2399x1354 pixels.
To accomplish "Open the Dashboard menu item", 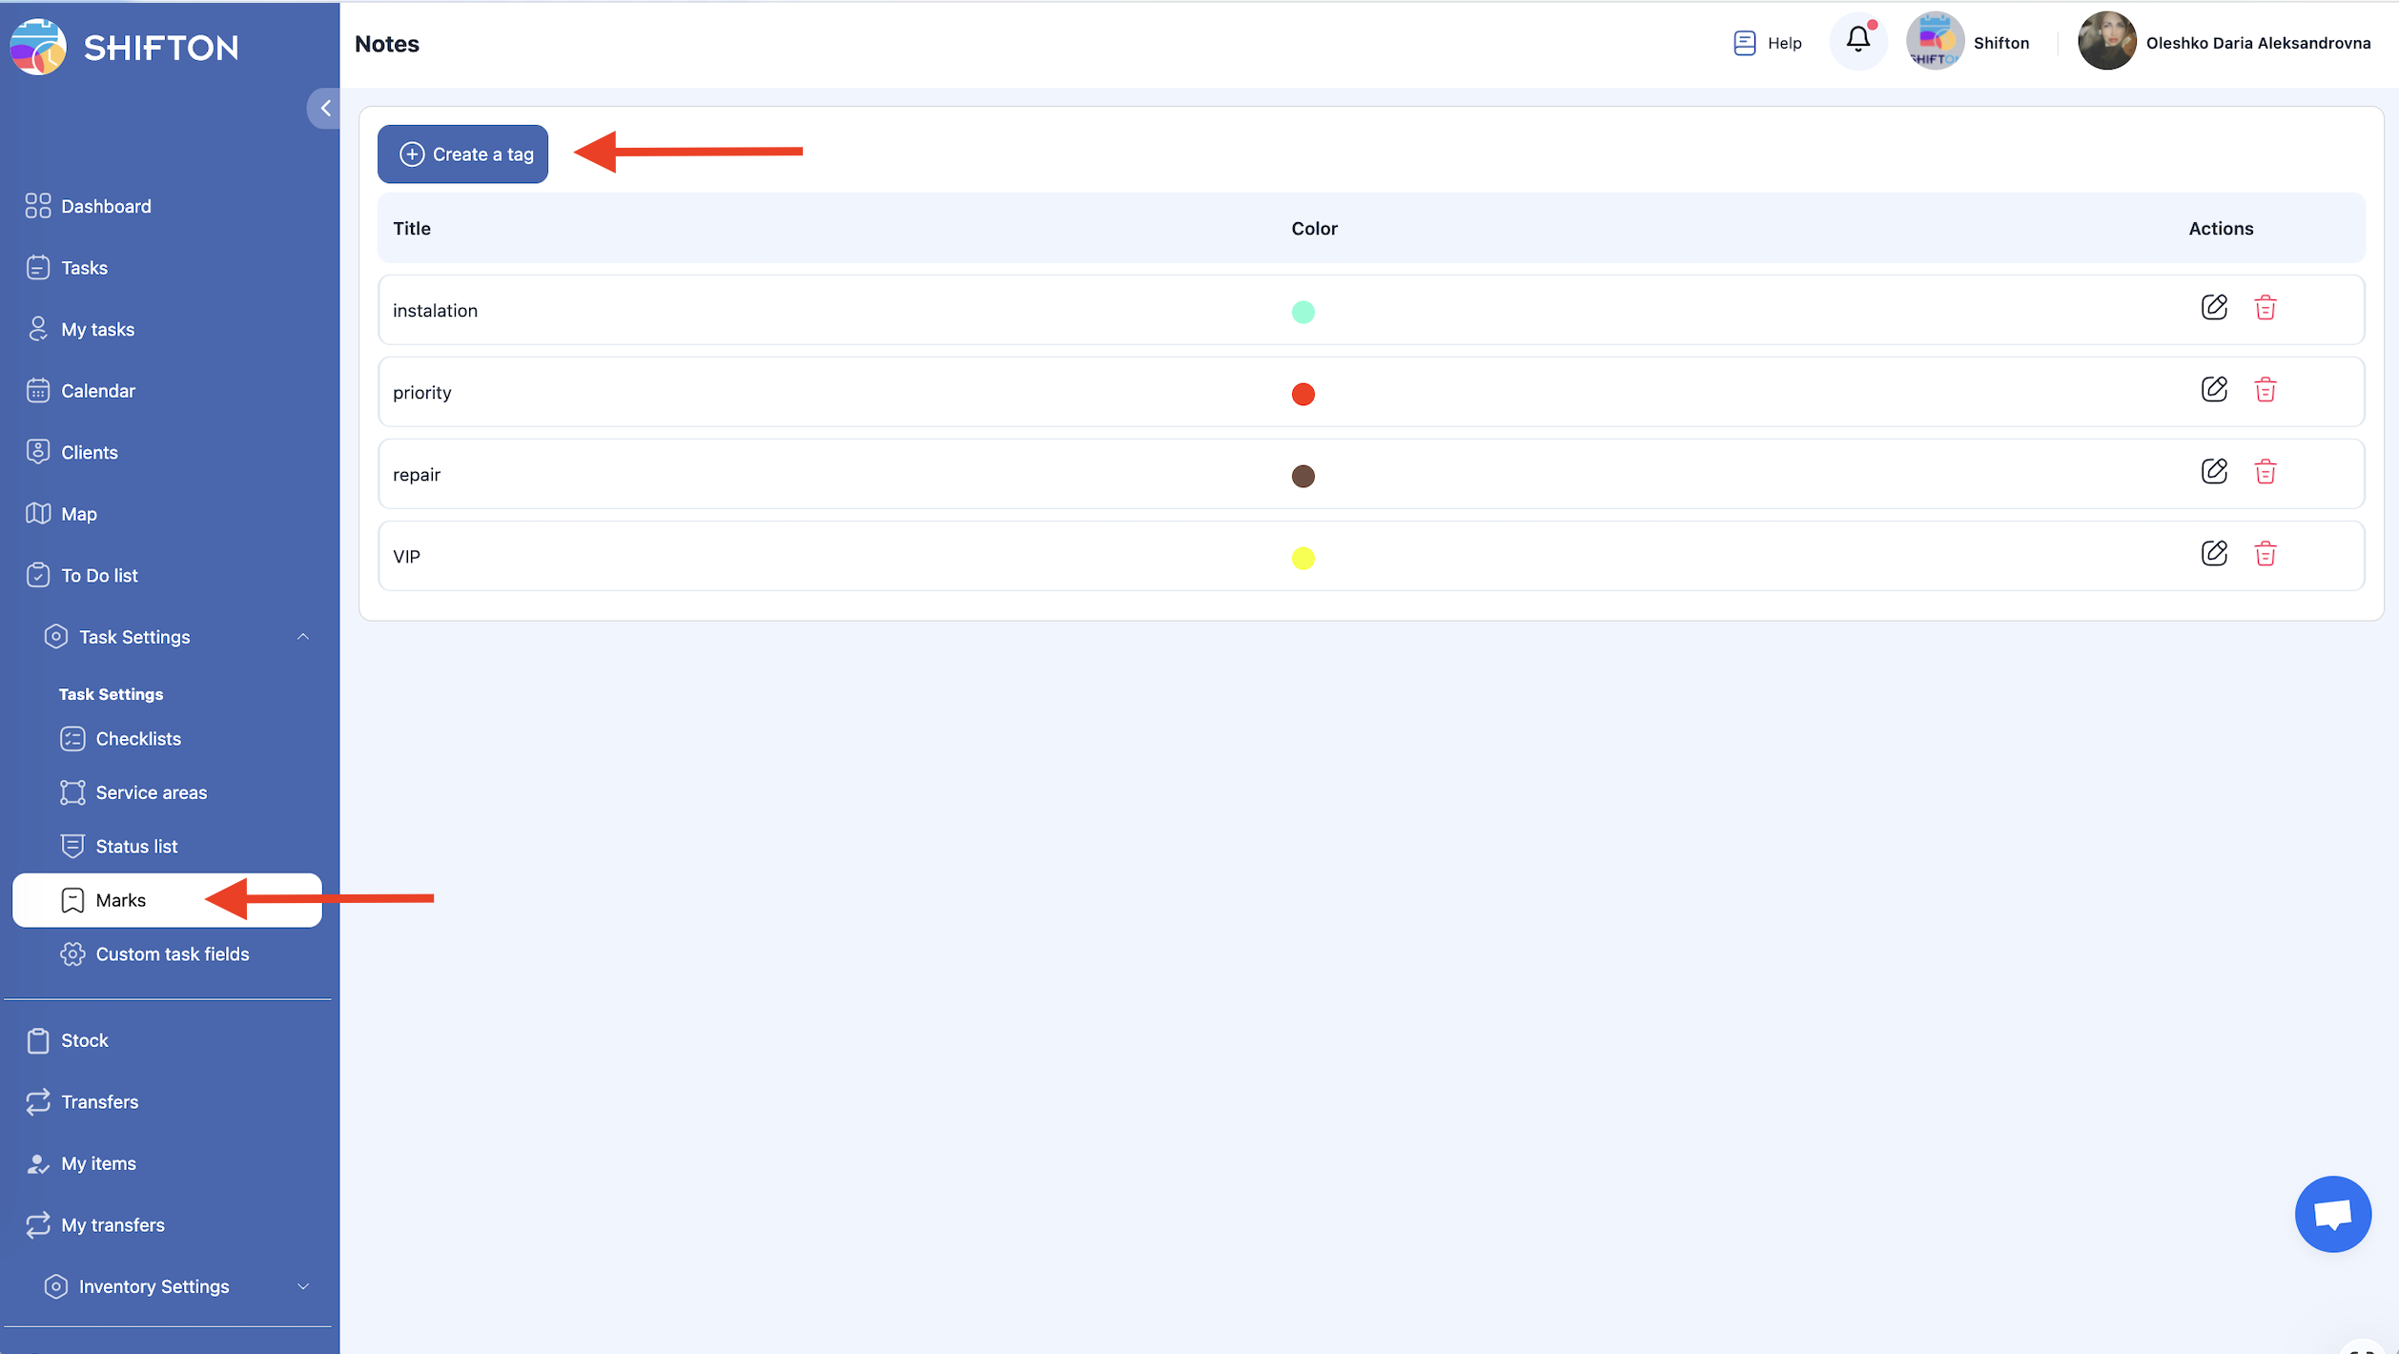I will click(106, 206).
